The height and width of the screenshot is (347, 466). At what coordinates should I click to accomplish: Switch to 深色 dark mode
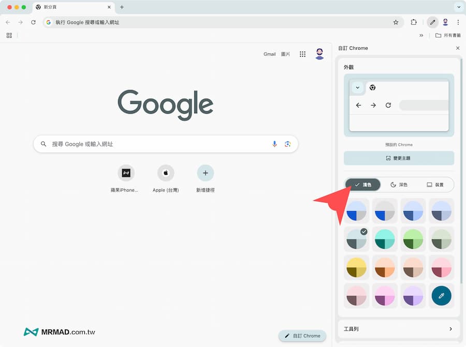tap(399, 185)
